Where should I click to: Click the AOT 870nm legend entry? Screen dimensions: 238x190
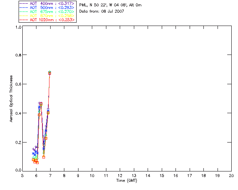(47, 16)
